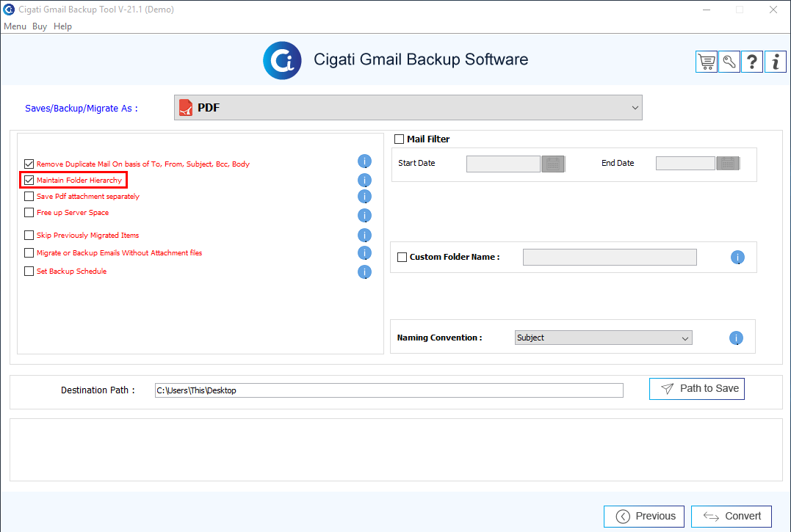
Task: Uncheck Maintain Folder Hierarchy
Action: [x=29, y=180]
